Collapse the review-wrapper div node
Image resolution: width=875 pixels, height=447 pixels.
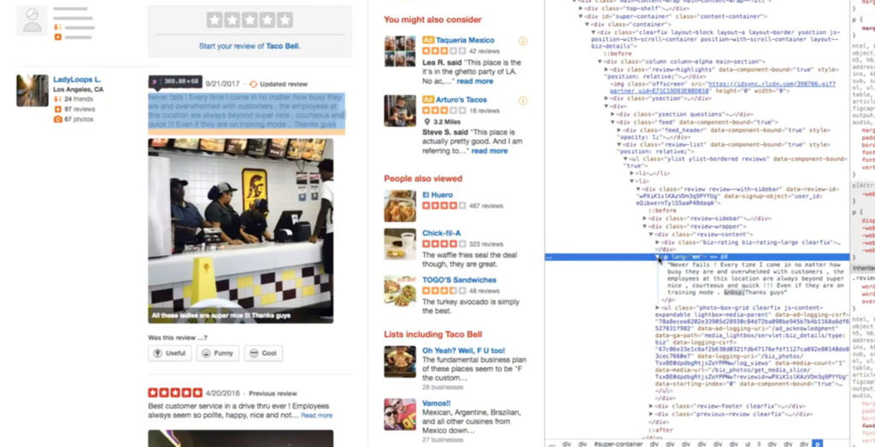click(645, 227)
